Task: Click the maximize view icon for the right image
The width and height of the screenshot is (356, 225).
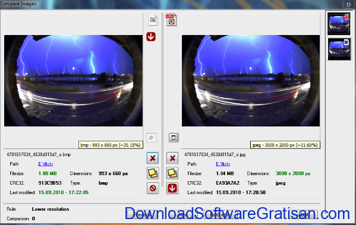Action: pyautogui.click(x=174, y=138)
